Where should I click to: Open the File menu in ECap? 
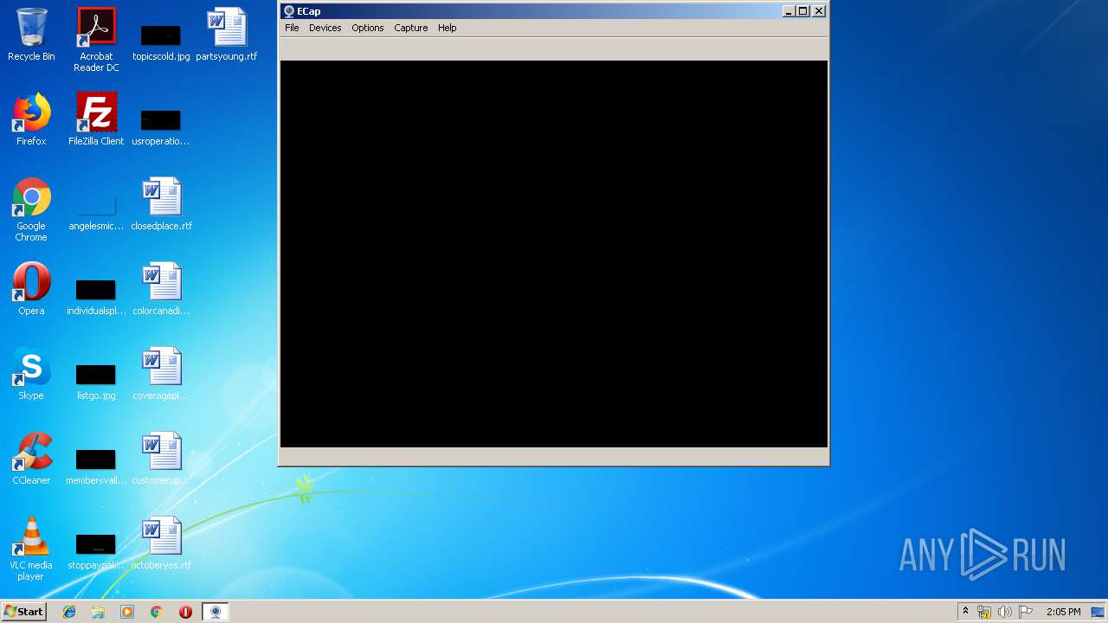(292, 28)
